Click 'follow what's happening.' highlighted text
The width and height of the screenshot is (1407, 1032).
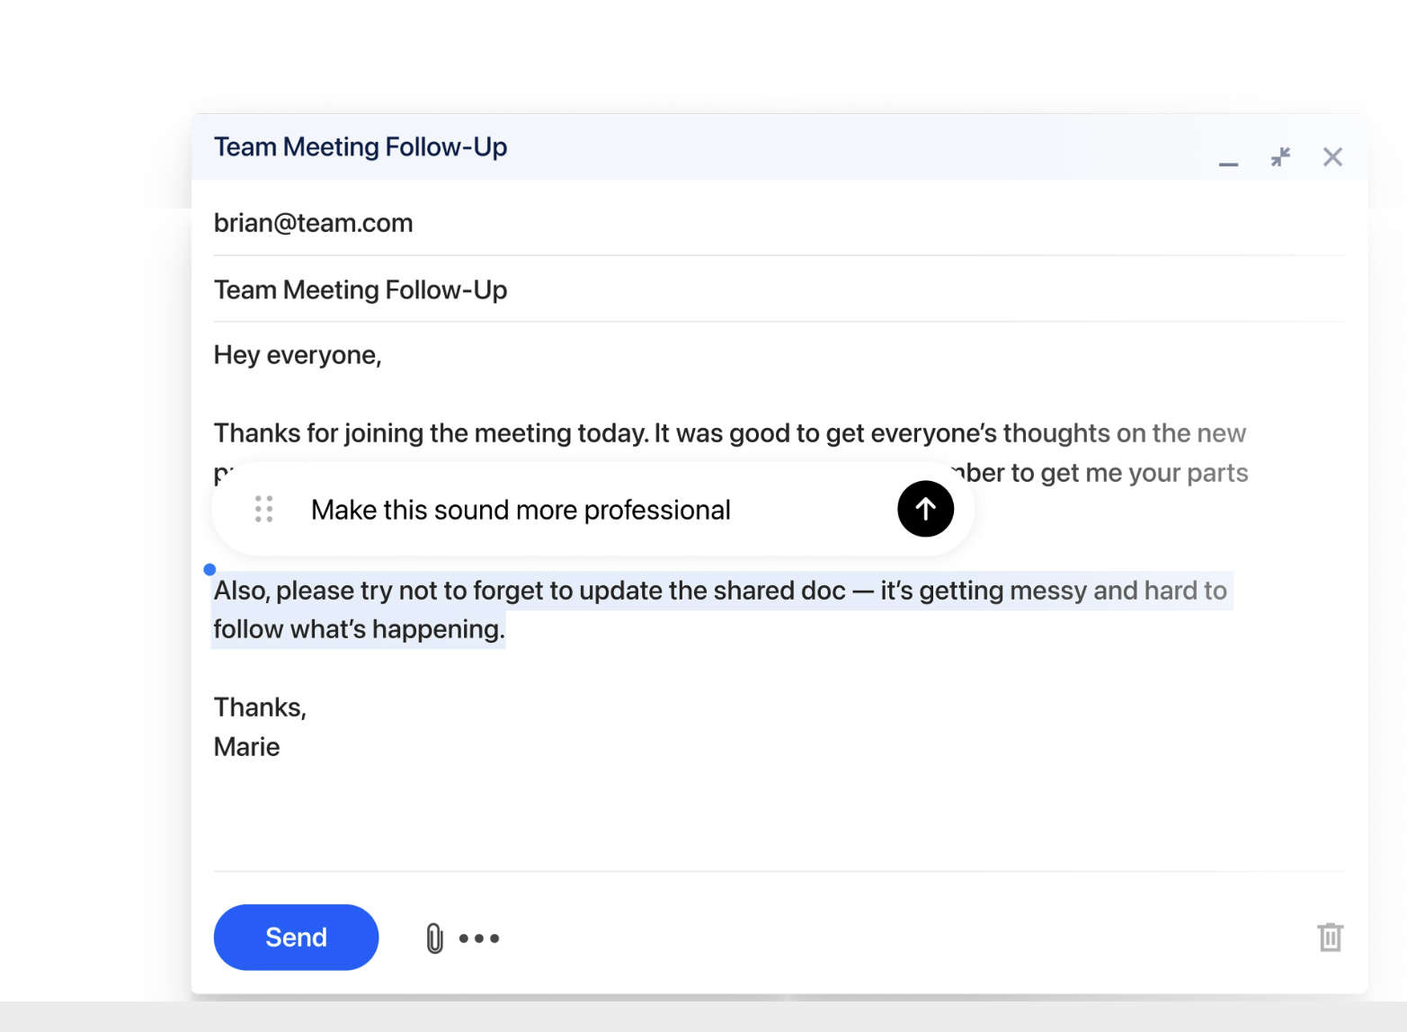(x=359, y=629)
